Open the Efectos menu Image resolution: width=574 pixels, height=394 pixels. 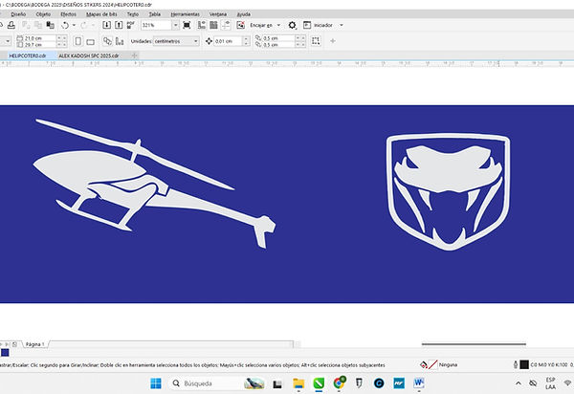click(69, 14)
